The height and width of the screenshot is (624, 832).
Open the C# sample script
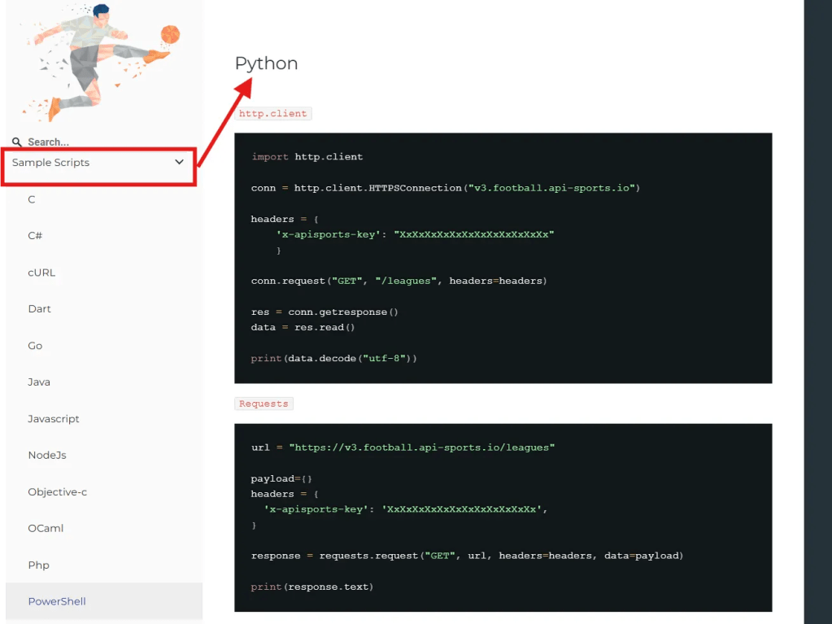(35, 236)
